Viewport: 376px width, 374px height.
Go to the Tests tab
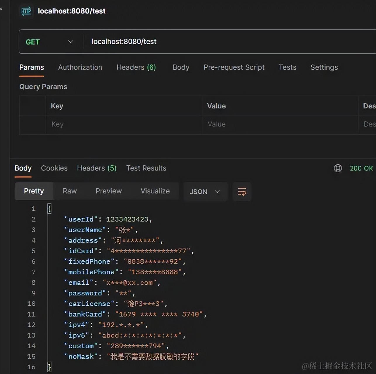click(287, 67)
